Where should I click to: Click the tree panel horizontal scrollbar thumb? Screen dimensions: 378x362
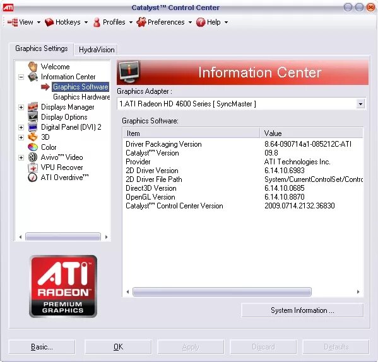(63, 237)
